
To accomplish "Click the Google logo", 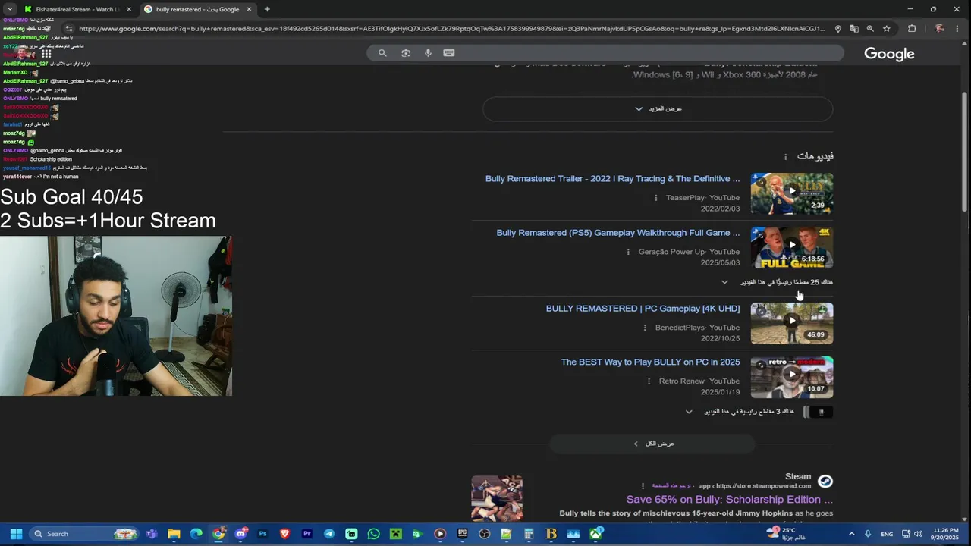I will tap(889, 54).
